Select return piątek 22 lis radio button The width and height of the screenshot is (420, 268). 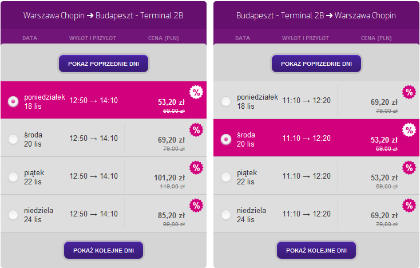(x=226, y=176)
